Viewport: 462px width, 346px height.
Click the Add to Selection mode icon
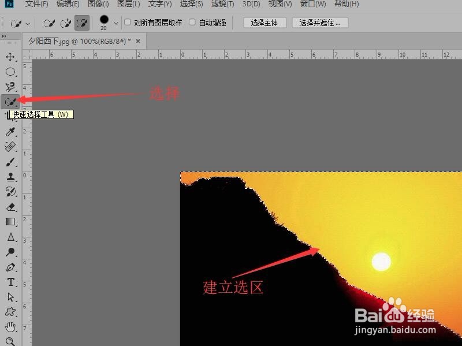65,23
